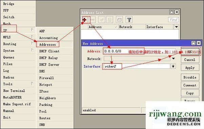Click the Cancel button
Screen dimensions: 204x129
click(190, 60)
